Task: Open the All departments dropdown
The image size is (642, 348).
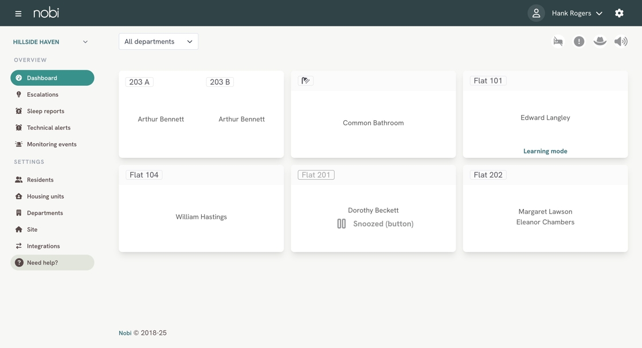Action: [158, 41]
